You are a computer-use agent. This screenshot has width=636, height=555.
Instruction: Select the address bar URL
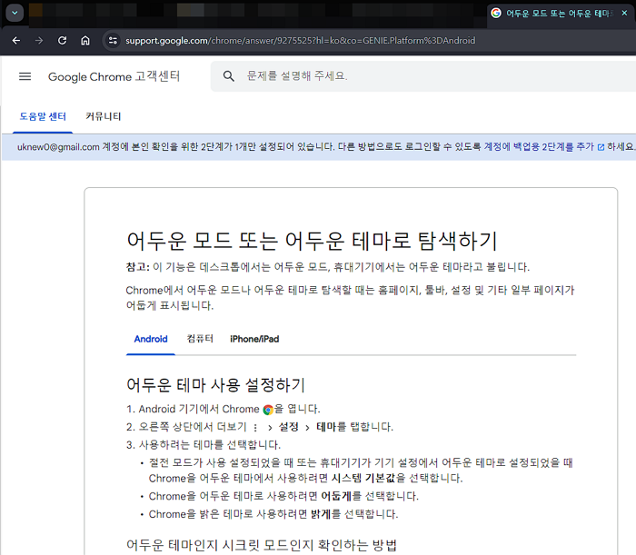click(x=300, y=41)
